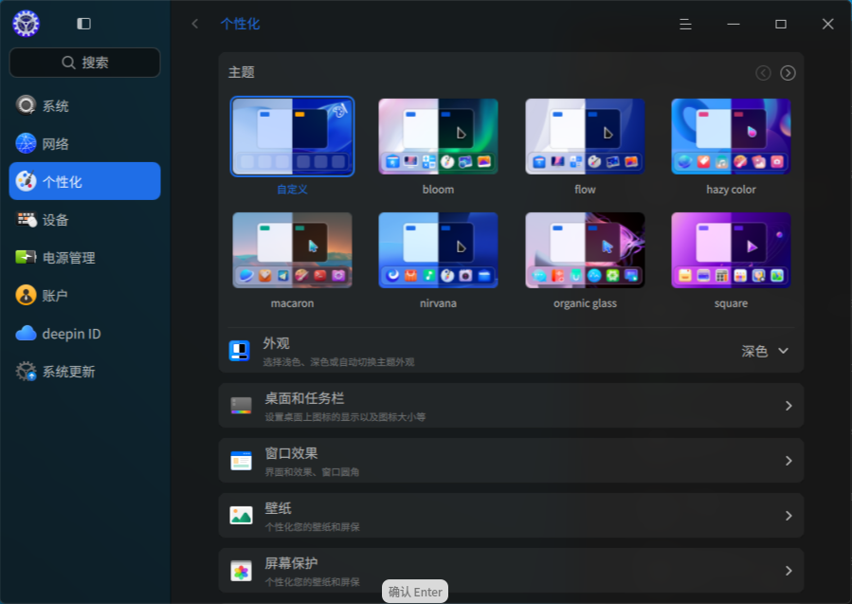
Task: Select the 自定义 theme thumbnail
Action: click(x=292, y=137)
